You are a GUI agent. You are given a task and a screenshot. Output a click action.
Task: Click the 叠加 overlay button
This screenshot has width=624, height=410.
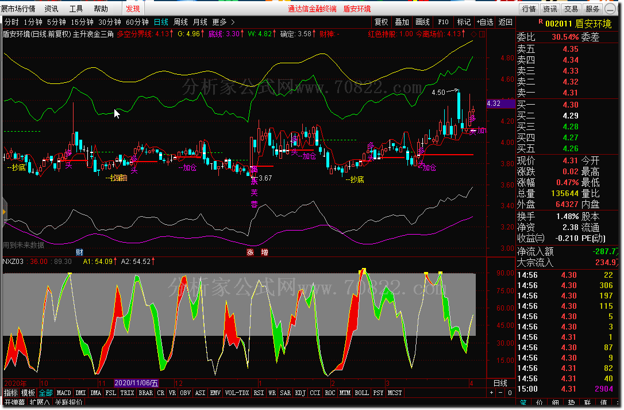coord(402,22)
